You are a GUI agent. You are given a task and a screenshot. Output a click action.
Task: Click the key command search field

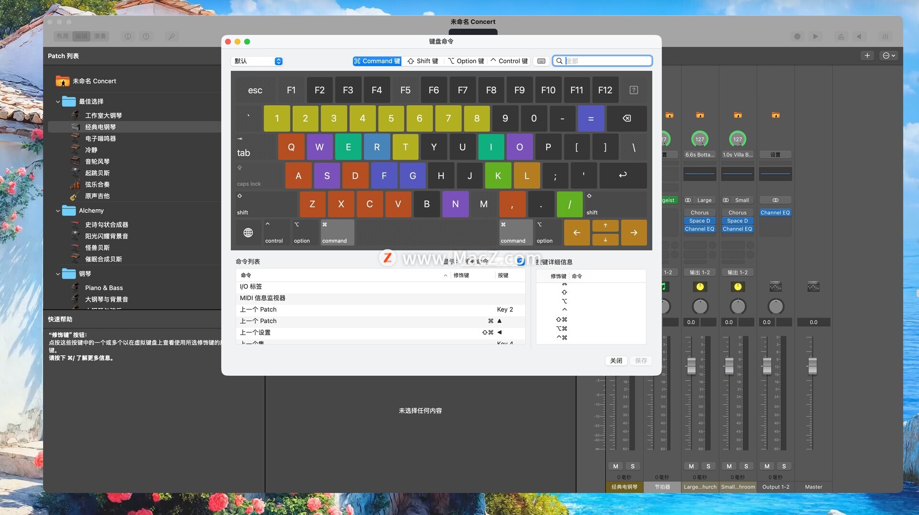[603, 61]
